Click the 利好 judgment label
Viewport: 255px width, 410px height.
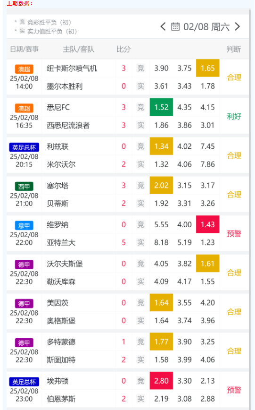point(234,116)
